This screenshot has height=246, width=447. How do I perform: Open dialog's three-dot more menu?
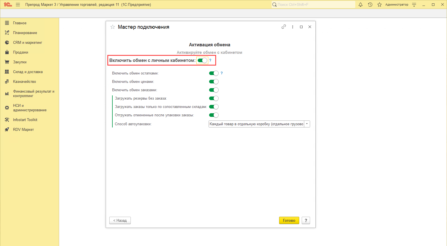(x=293, y=27)
